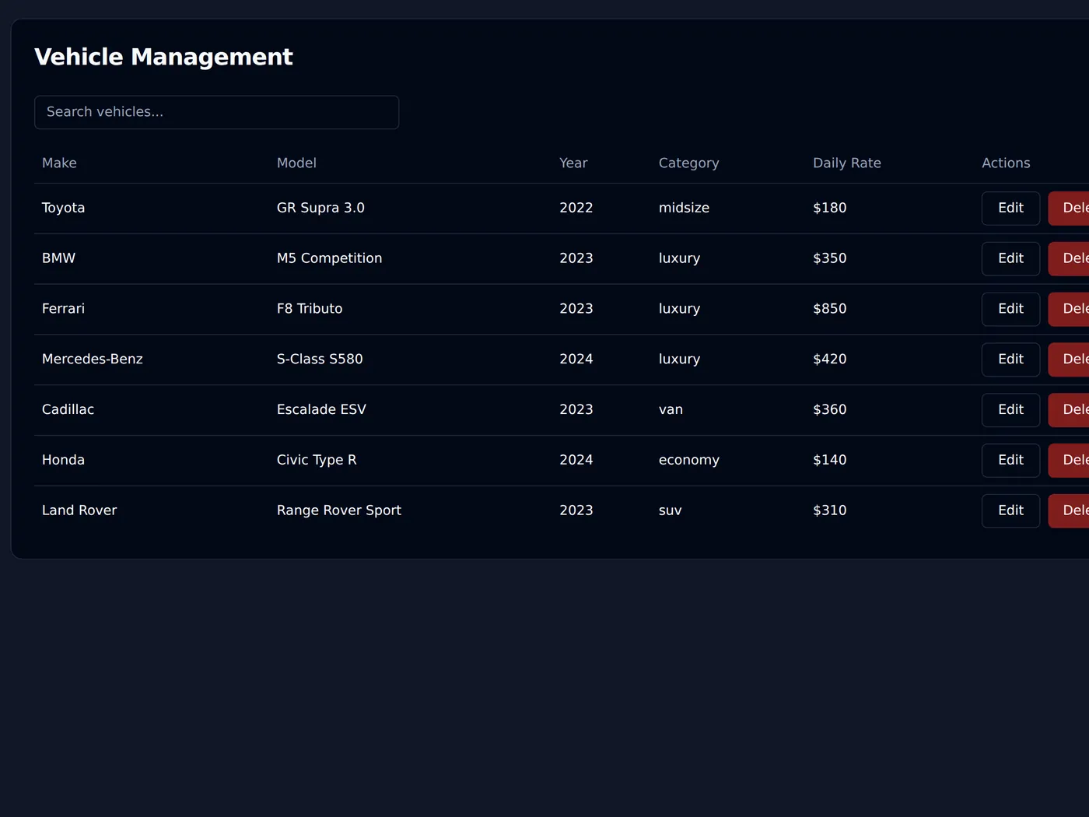
Task: Click the Actions column header
Action: [x=1006, y=163]
